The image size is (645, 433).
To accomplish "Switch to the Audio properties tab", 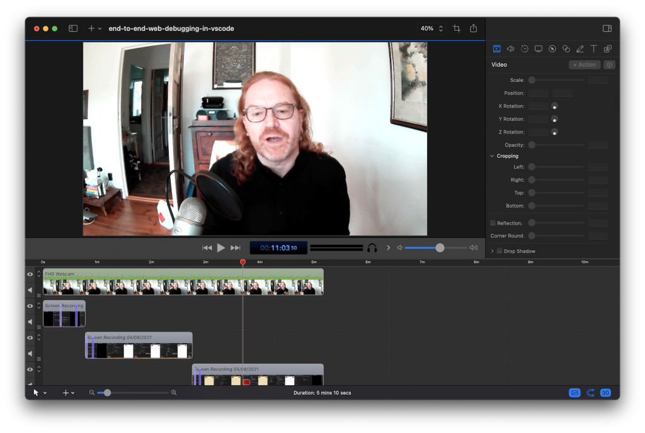I will [510, 49].
